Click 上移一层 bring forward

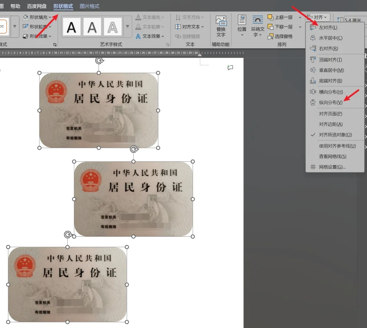280,17
